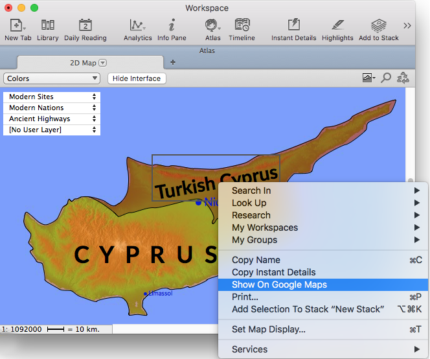Open the No User Layer selector
This screenshot has width=430, height=359.
coord(52,130)
